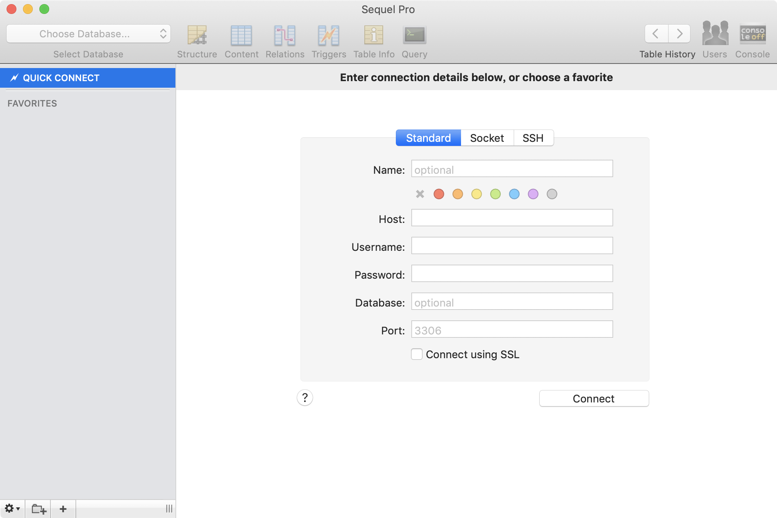Viewport: 777px width, 518px height.
Task: Open the Content view icon
Action: 241,36
